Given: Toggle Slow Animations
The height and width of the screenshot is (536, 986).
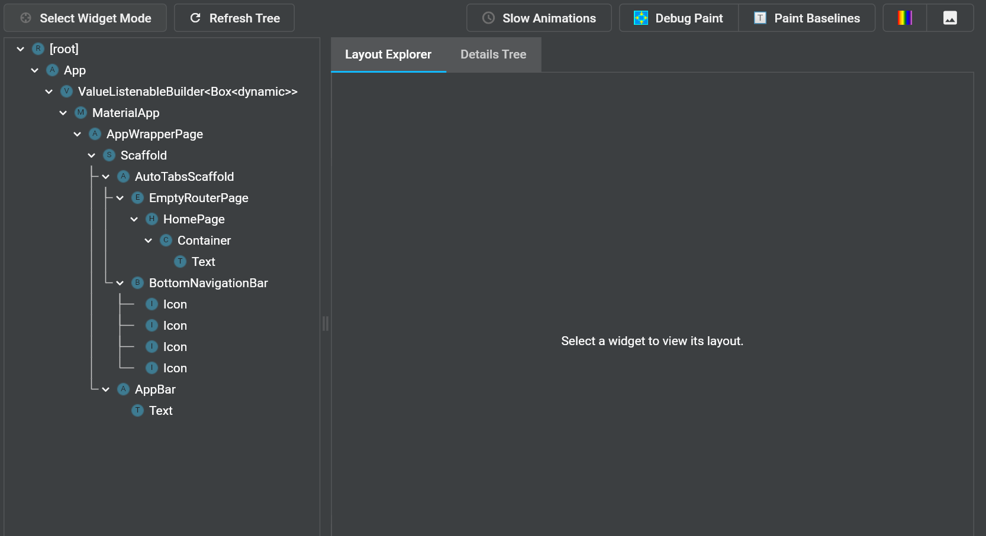Looking at the screenshot, I should (x=539, y=18).
